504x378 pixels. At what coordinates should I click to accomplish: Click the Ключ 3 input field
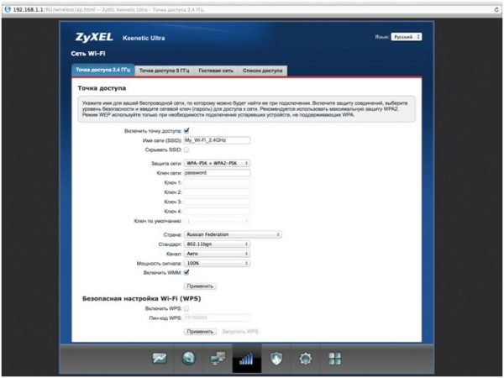pos(217,202)
